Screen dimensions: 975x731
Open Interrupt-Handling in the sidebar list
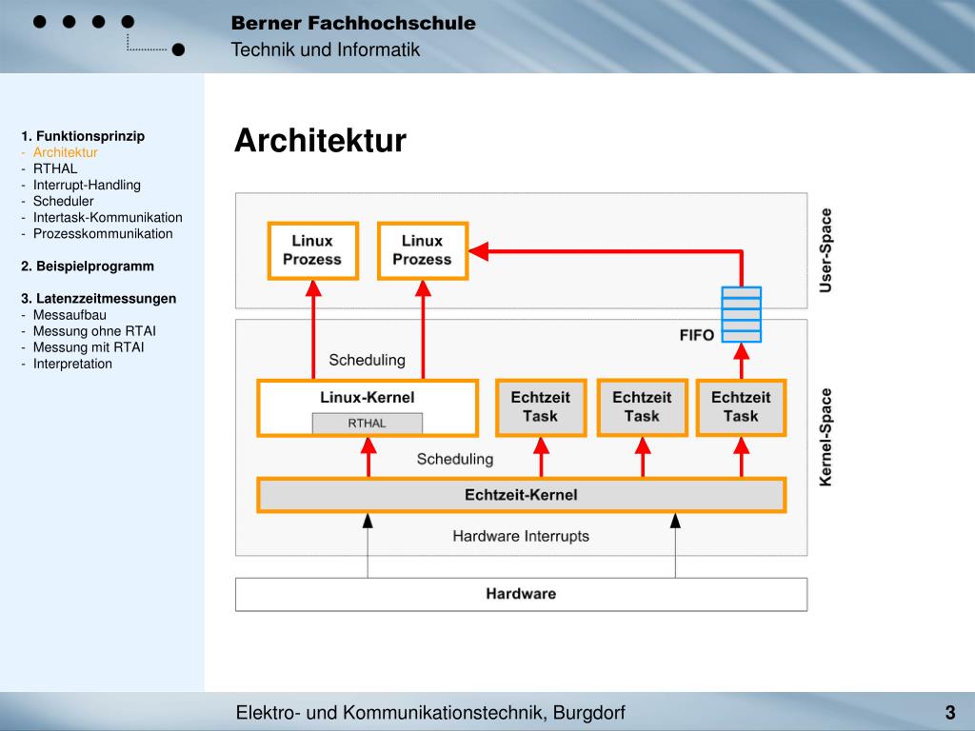tap(87, 185)
